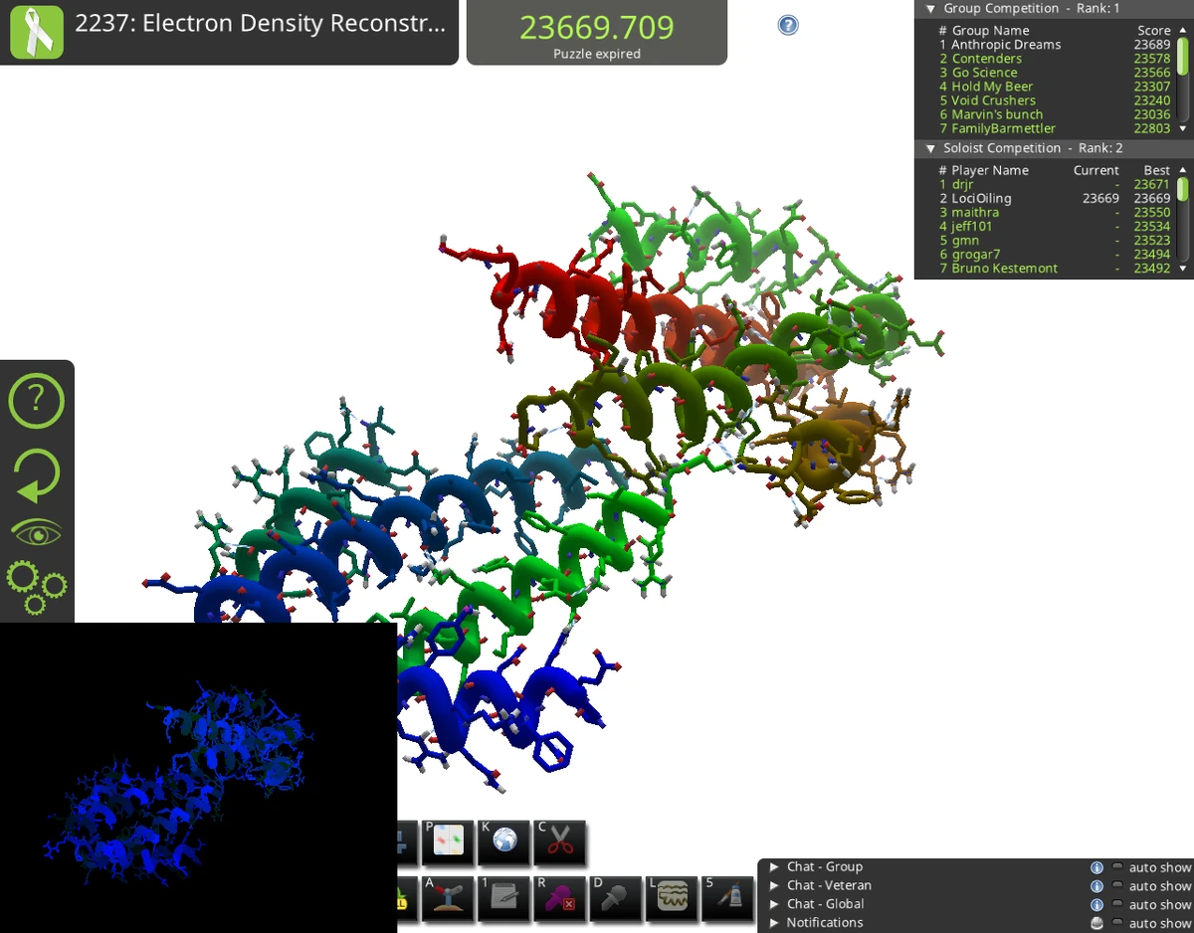1194x933 pixels.
Task: Select the disable bands tool (D)
Action: pyautogui.click(x=615, y=898)
